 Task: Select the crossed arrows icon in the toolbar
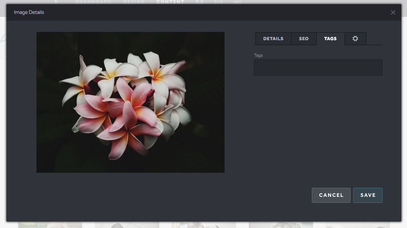pyautogui.click(x=200, y=2)
